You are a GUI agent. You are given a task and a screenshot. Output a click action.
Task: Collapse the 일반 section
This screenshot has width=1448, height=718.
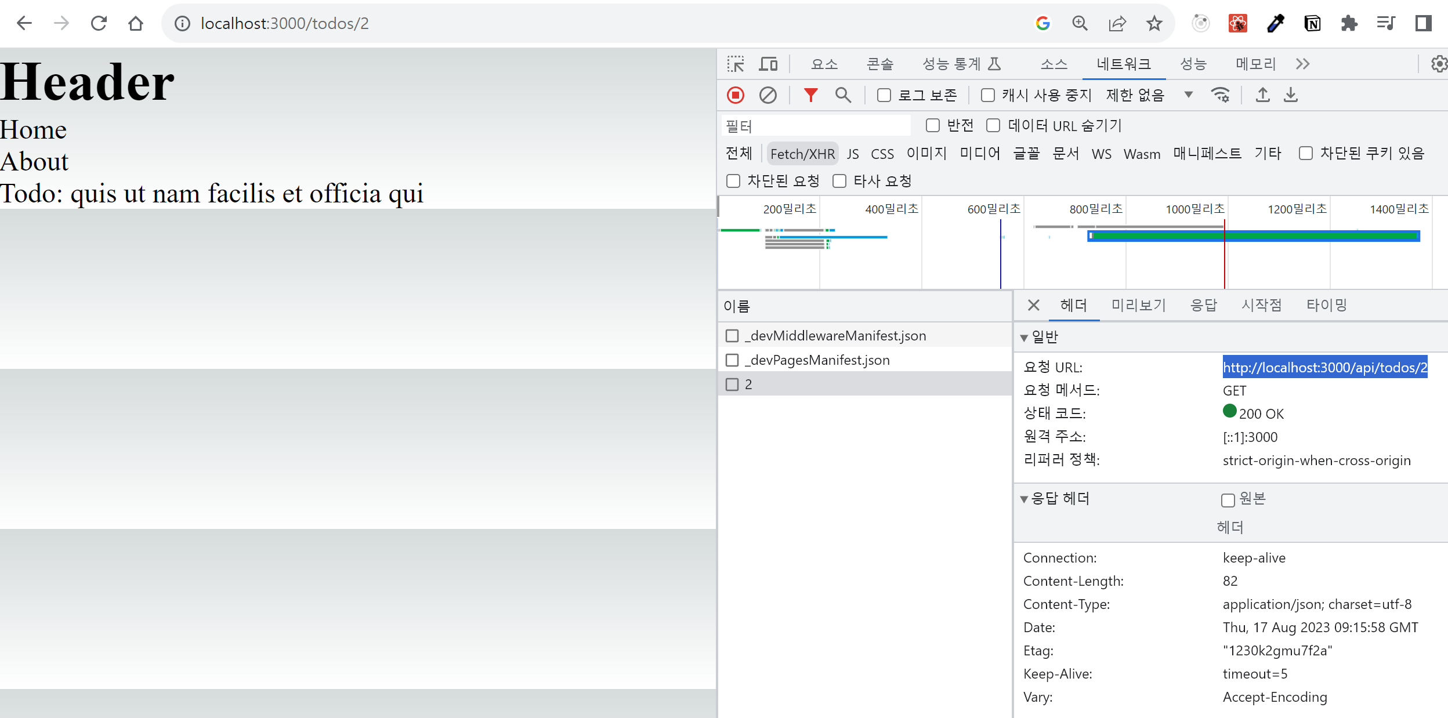coord(1025,338)
